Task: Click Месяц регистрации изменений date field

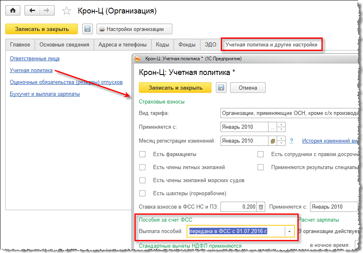Action: pyautogui.click(x=244, y=141)
